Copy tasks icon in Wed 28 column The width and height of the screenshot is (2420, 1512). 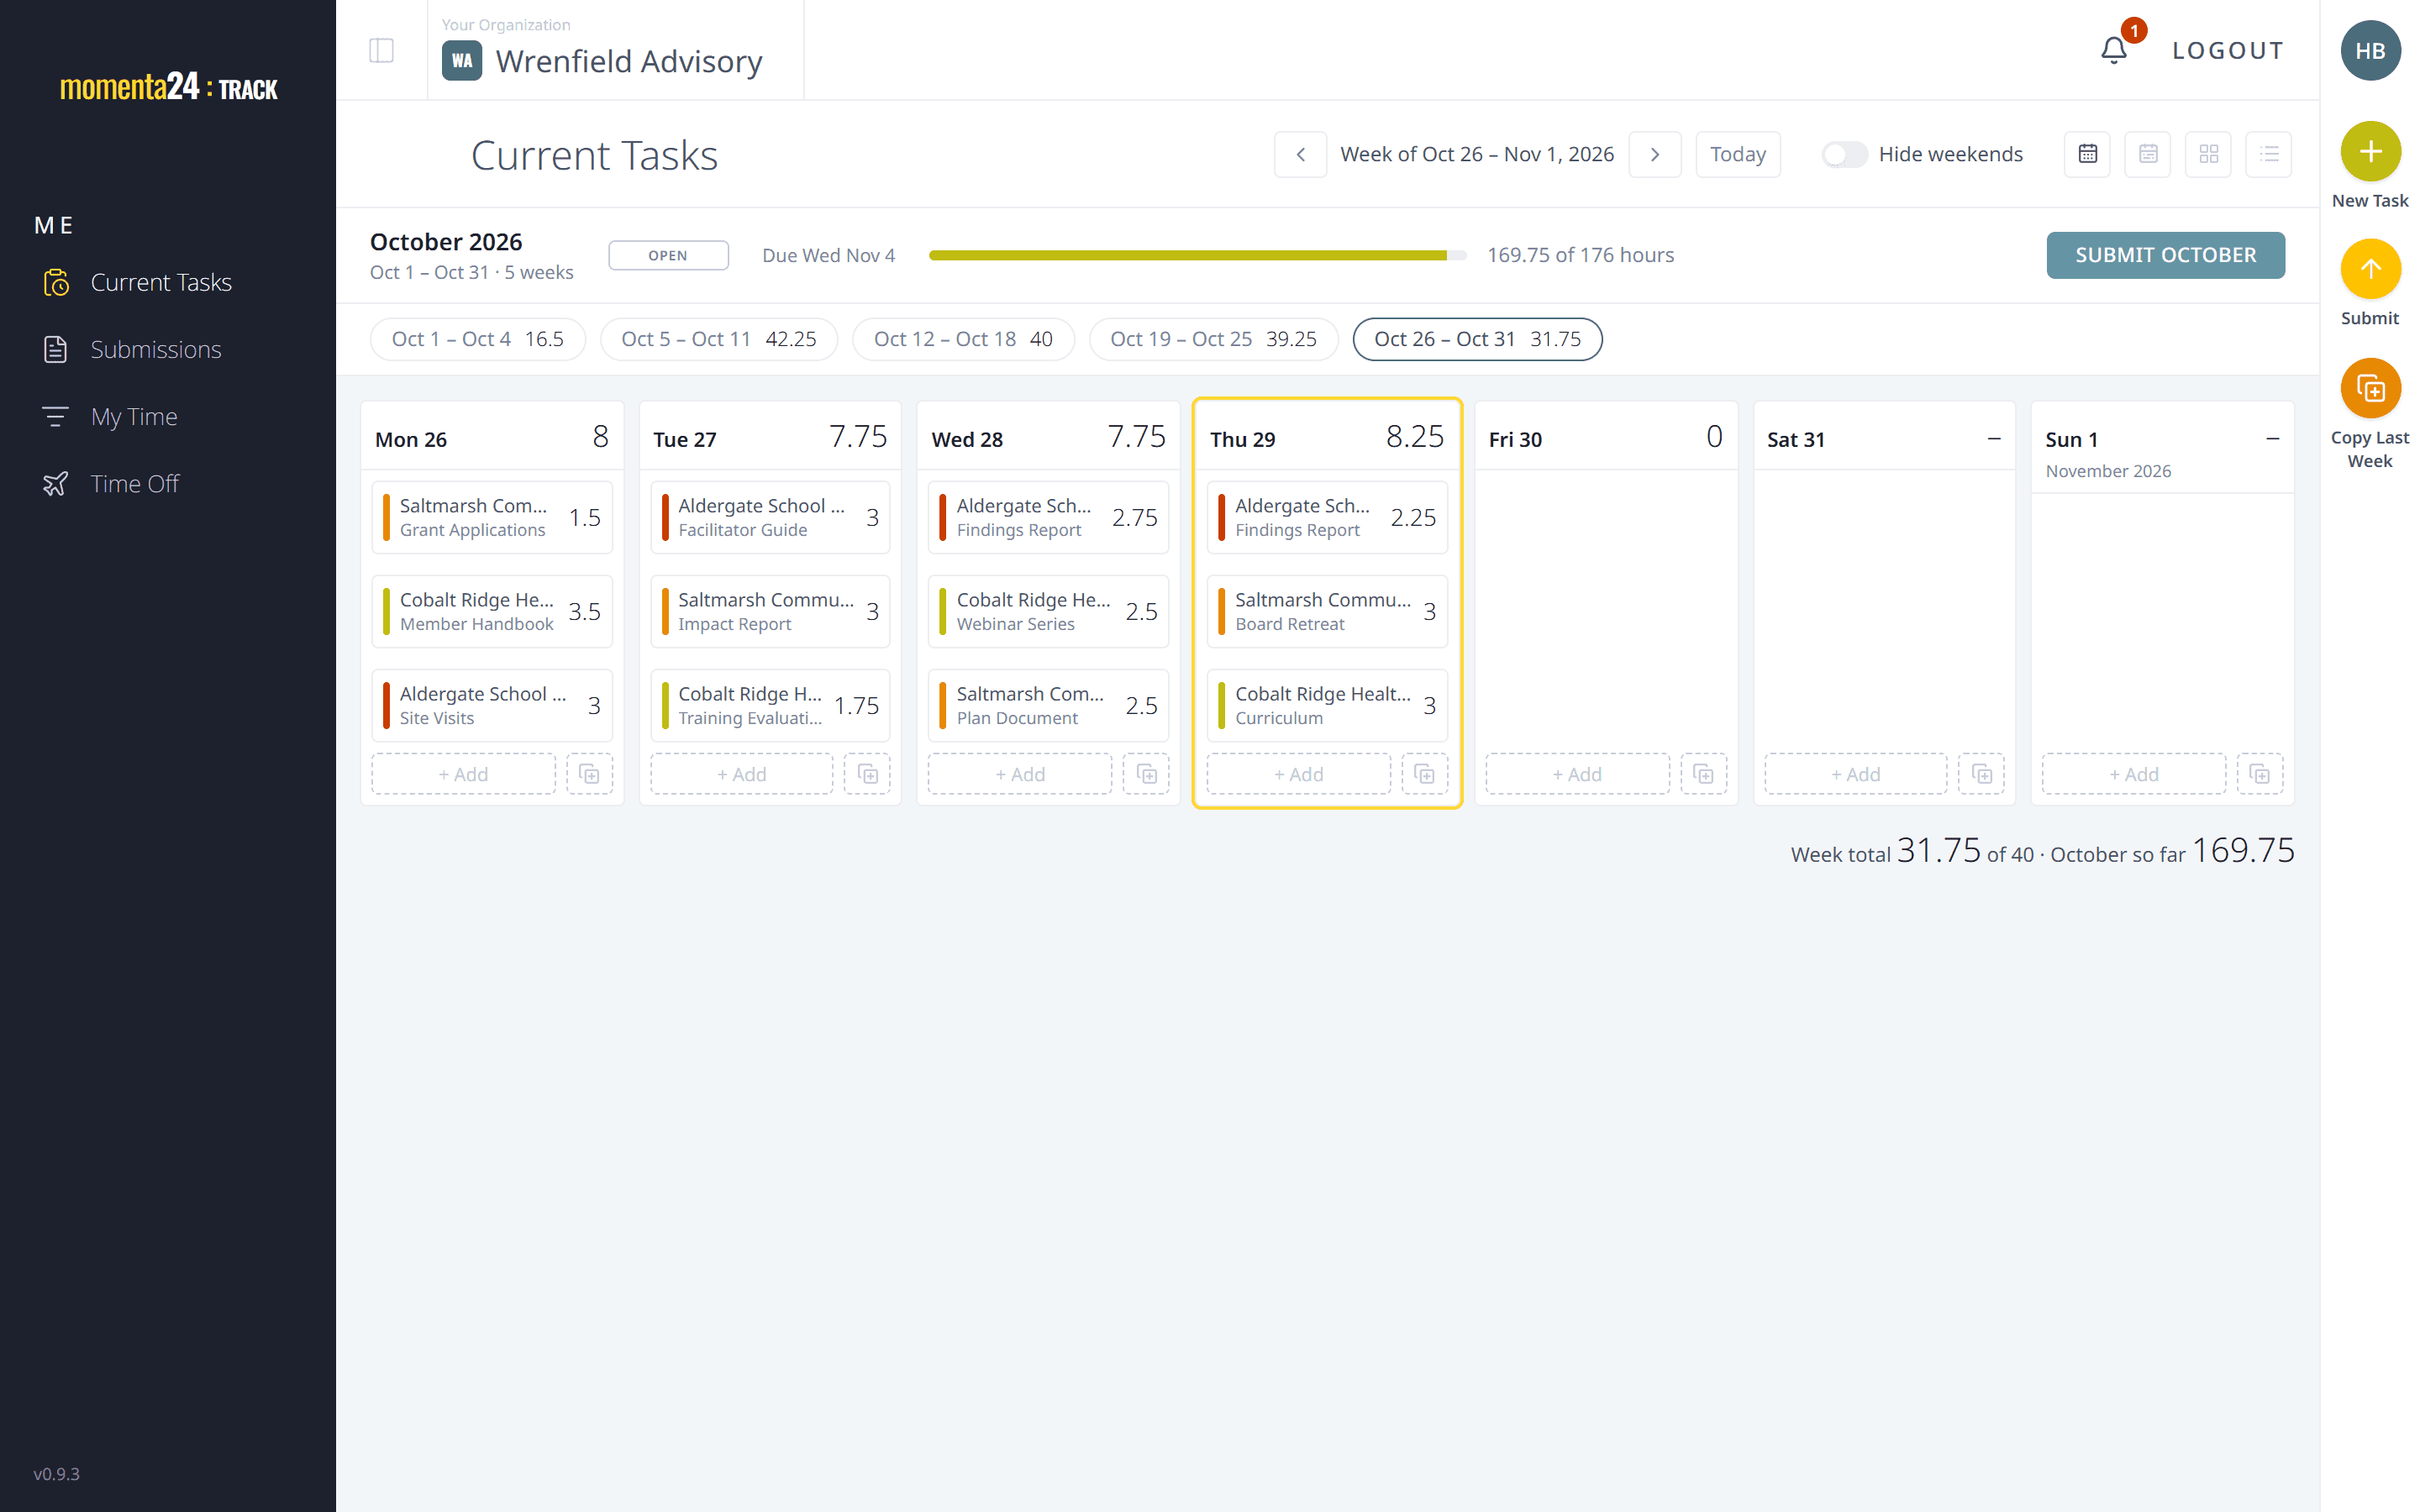[1146, 774]
